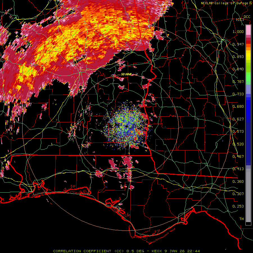Select the 0.680 legend value
Image resolution: width=253 pixels, height=253 pixels.
coord(238,107)
